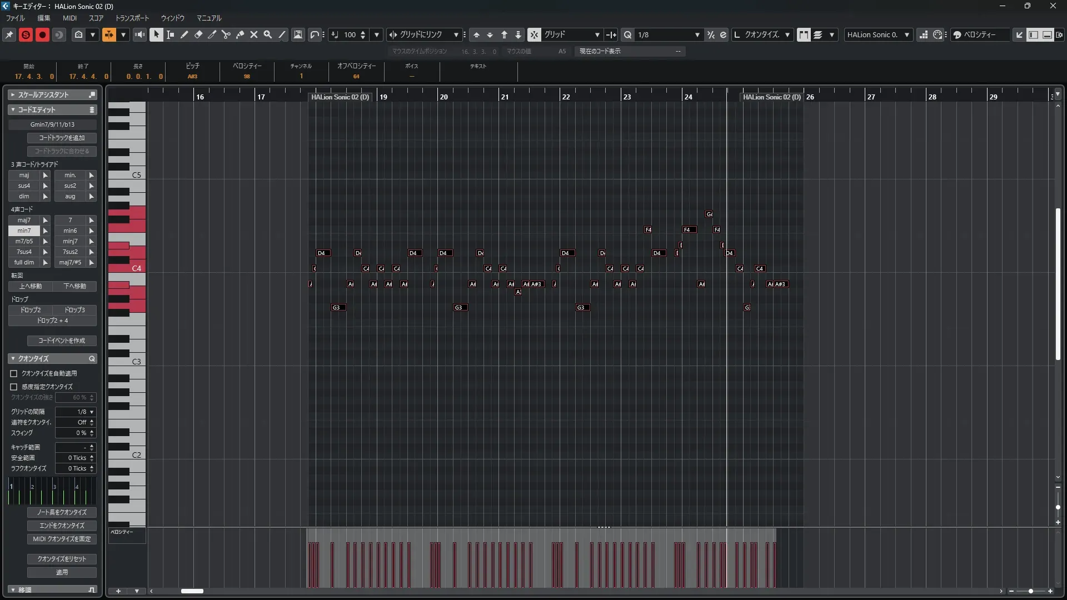Open the MIDI menu

[x=69, y=18]
